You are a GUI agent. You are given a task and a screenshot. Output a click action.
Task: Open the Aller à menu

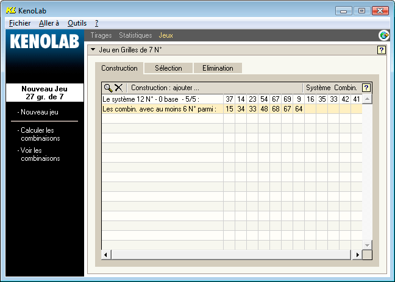[x=49, y=23]
